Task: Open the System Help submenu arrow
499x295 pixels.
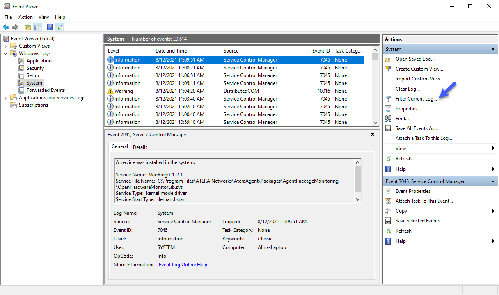Action: click(x=493, y=169)
